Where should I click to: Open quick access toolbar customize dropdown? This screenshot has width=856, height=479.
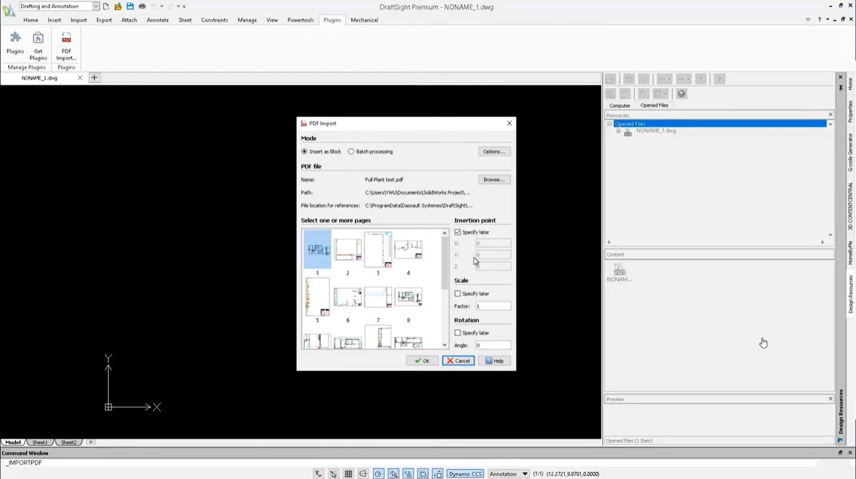(184, 6)
